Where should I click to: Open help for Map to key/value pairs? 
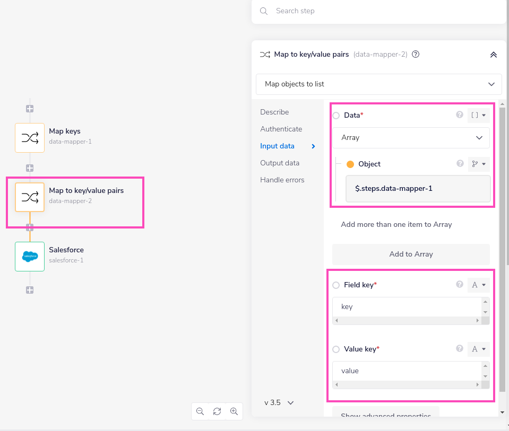(416, 54)
